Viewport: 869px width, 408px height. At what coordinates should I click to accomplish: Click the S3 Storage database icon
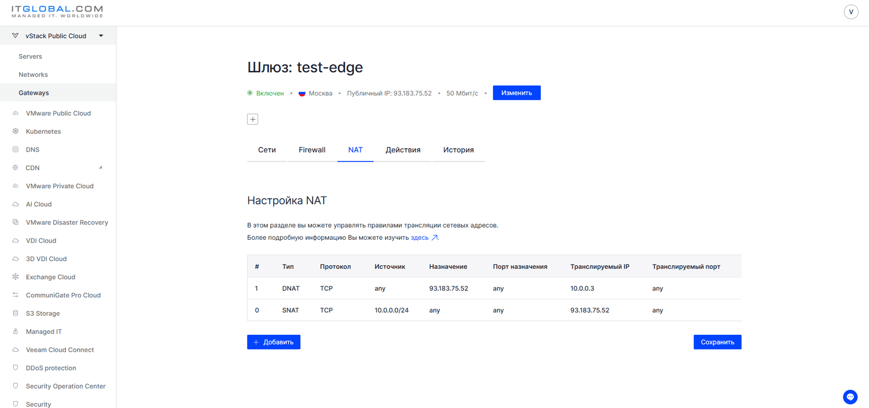[16, 313]
